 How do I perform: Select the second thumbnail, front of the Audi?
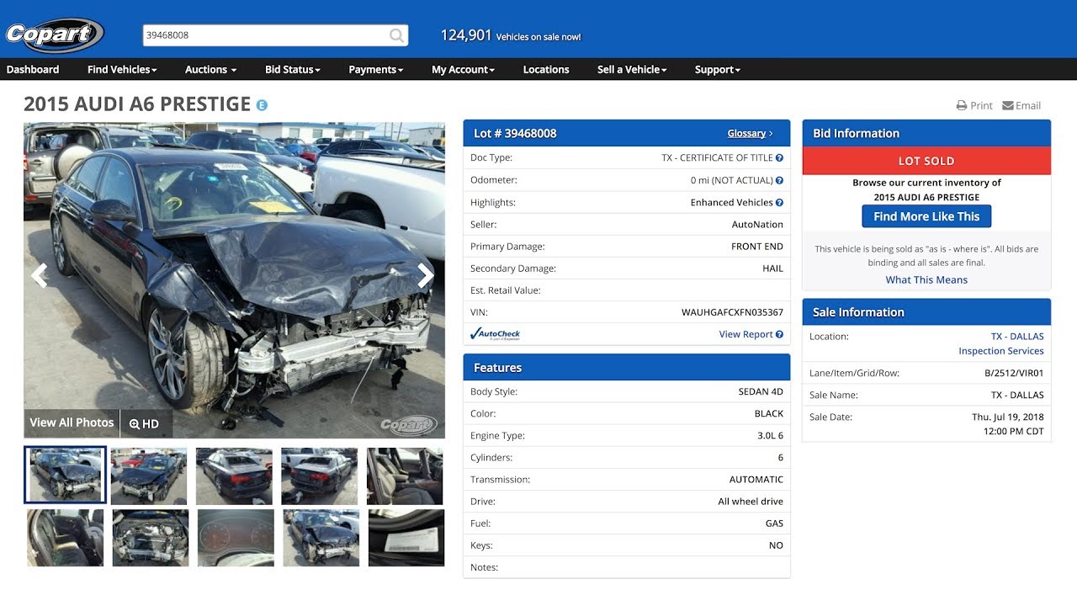pos(149,476)
